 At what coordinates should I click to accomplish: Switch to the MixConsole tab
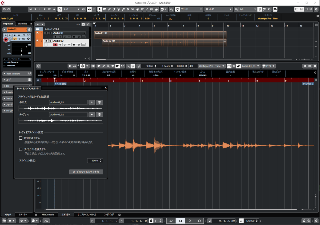[48, 215]
